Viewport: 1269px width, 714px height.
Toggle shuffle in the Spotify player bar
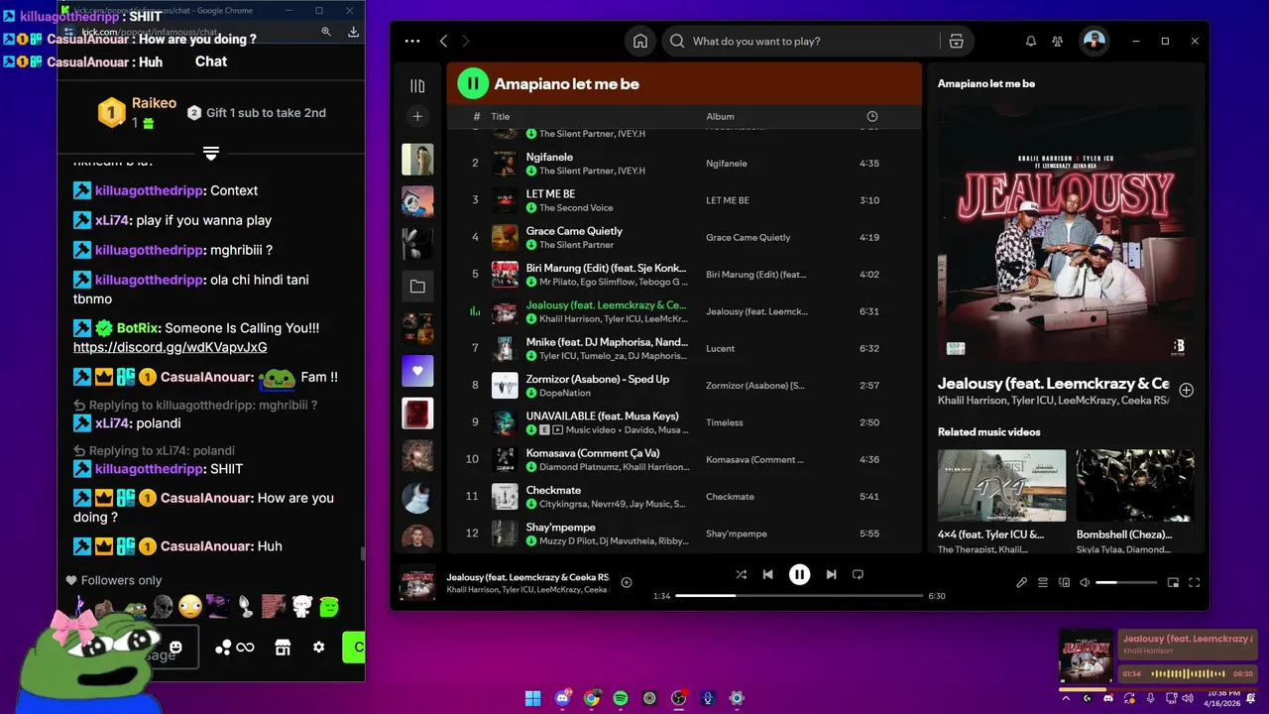coord(742,574)
